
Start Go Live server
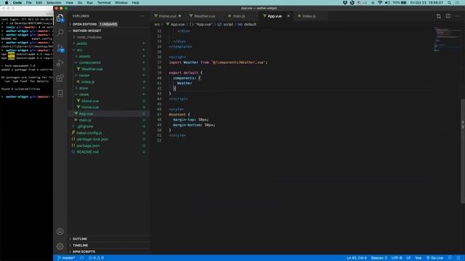click(434, 258)
